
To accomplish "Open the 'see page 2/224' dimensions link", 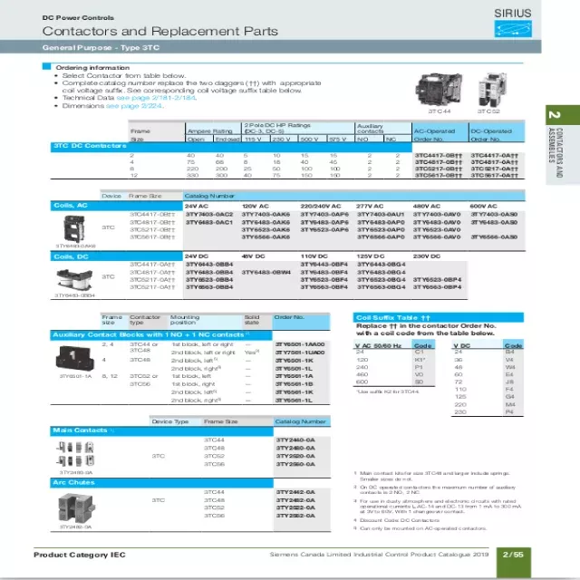I will click(135, 106).
